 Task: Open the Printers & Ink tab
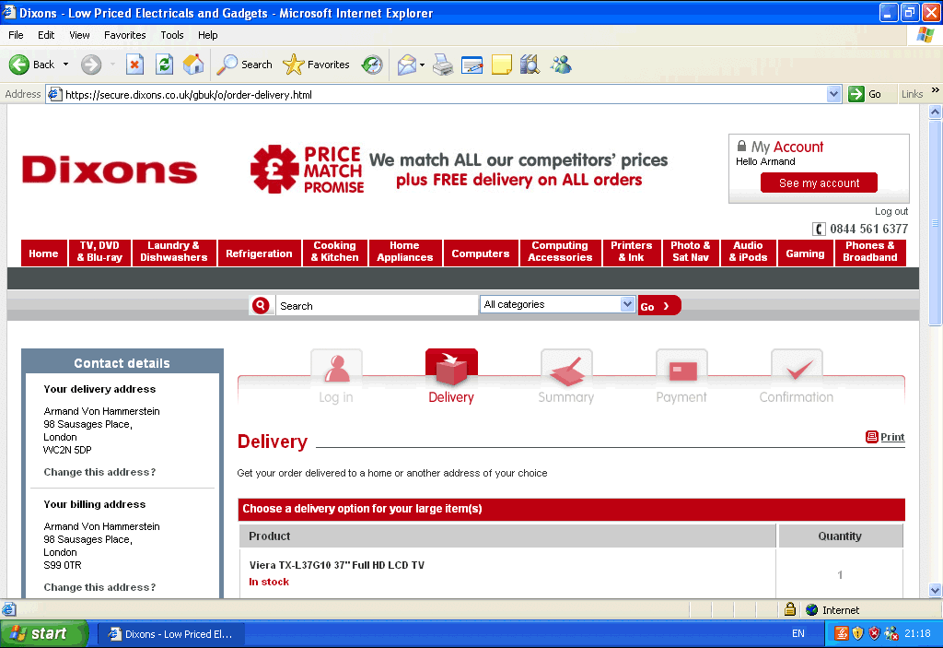click(632, 252)
